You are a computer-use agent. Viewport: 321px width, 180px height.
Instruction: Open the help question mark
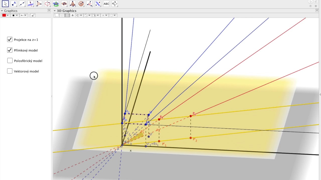(x=310, y=6)
